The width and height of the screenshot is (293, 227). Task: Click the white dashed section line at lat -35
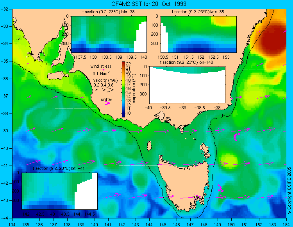coord(257,70)
